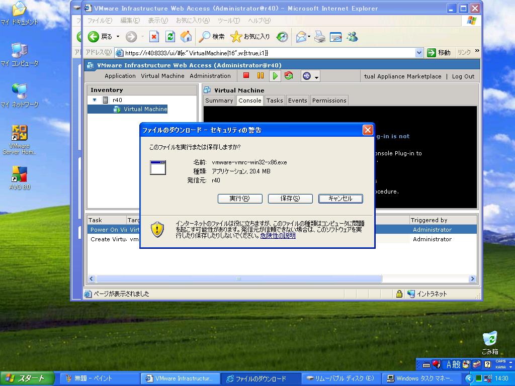The height and width of the screenshot is (386, 515).
Task: Click the IE Refresh icon
Action: point(170,37)
